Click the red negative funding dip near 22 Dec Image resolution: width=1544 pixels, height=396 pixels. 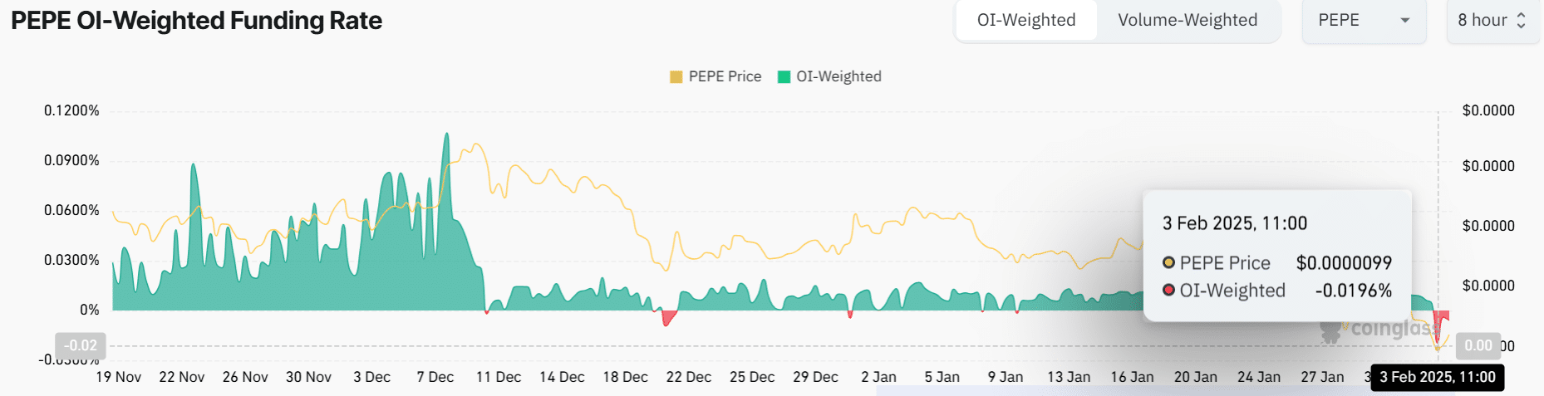point(666,316)
